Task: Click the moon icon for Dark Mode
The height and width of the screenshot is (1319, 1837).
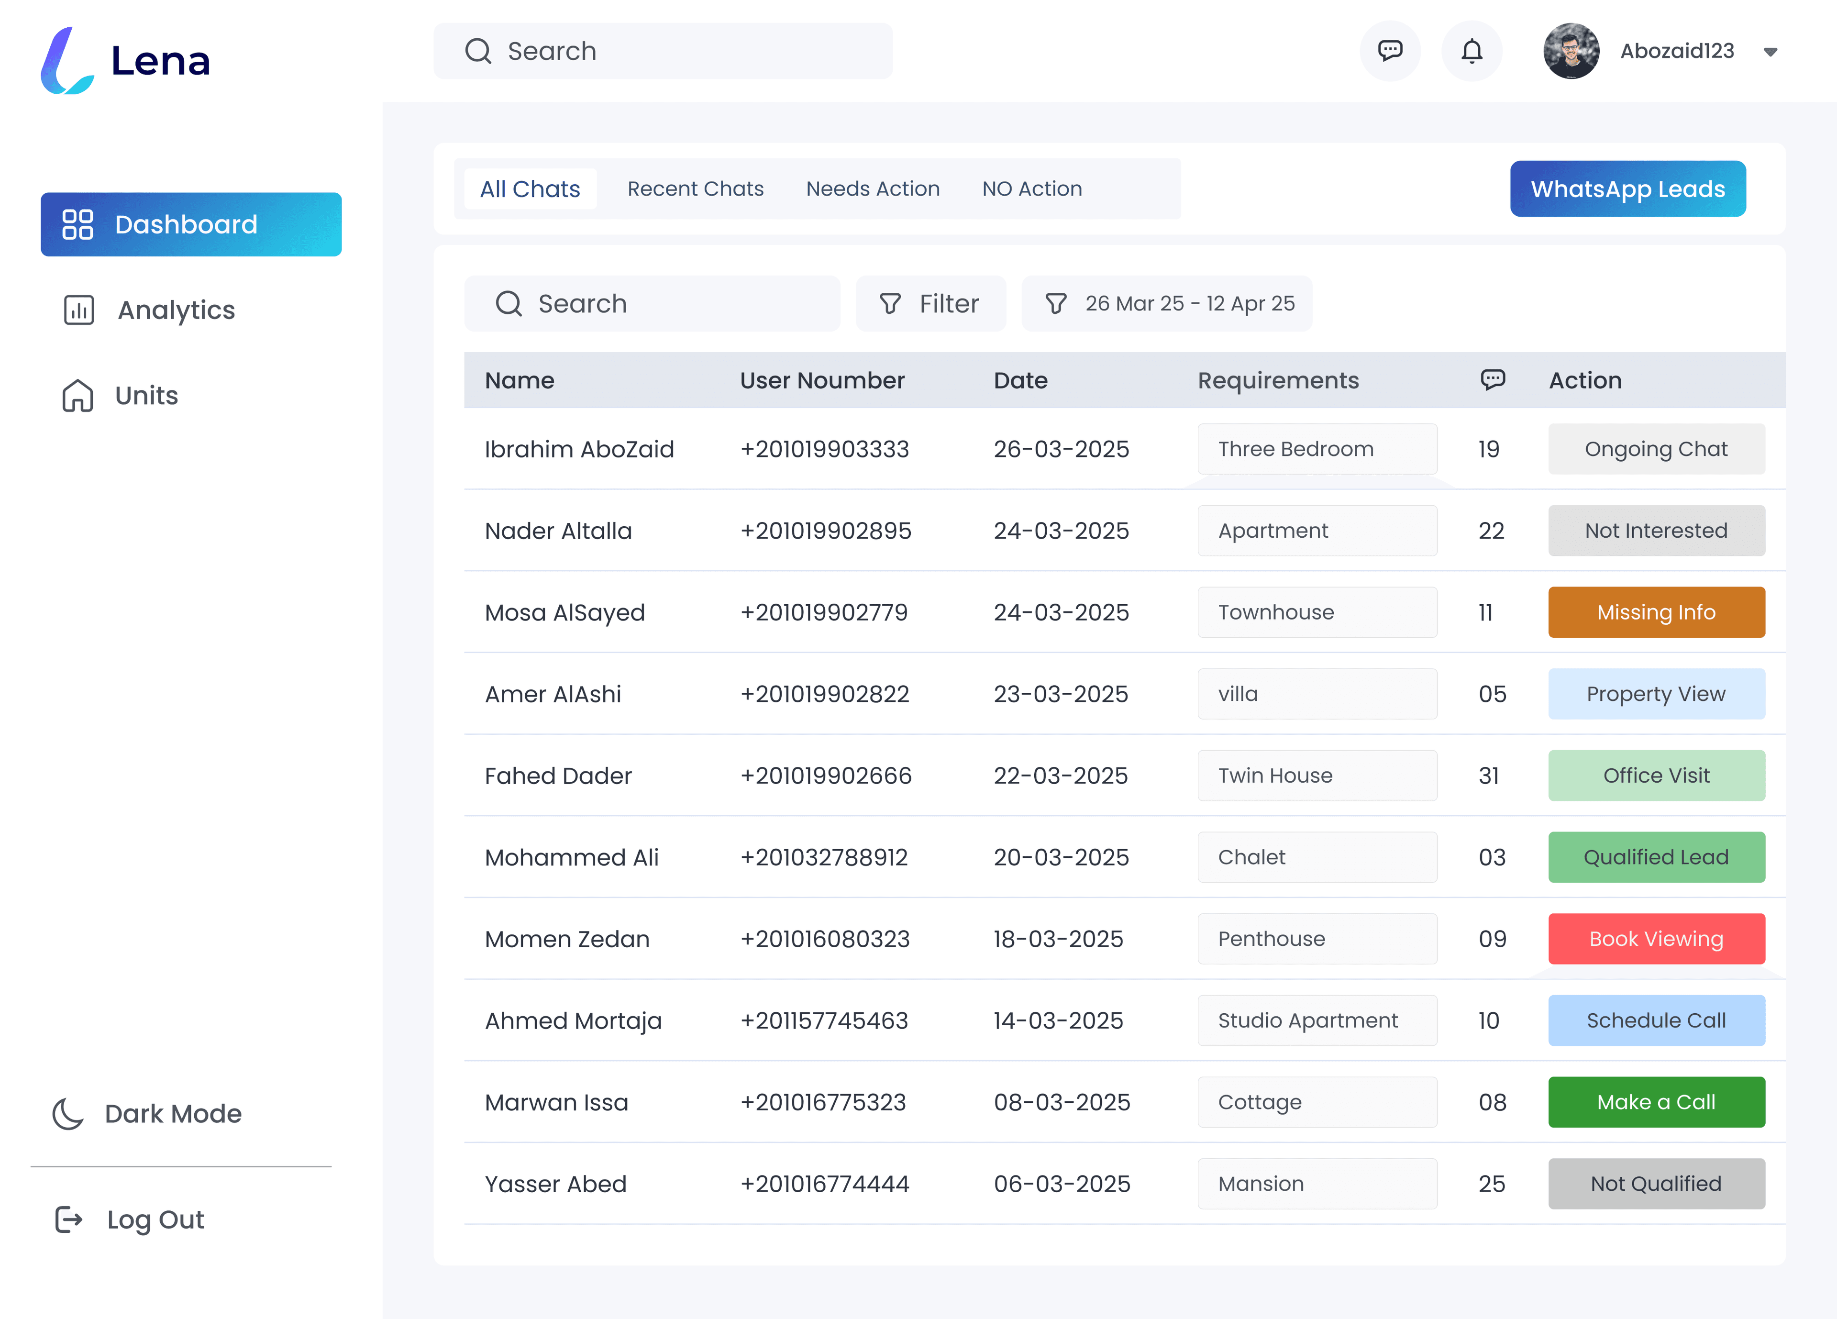Action: [x=68, y=1114]
